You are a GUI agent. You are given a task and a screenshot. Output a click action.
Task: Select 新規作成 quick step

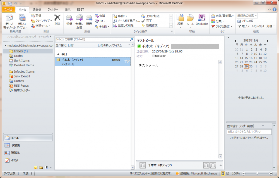coord(150,26)
